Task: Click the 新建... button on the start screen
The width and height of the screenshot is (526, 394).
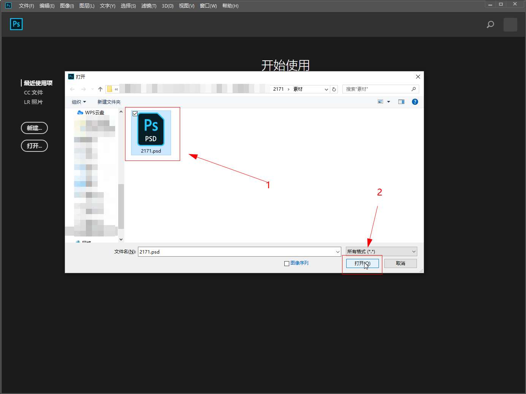Action: (34, 128)
